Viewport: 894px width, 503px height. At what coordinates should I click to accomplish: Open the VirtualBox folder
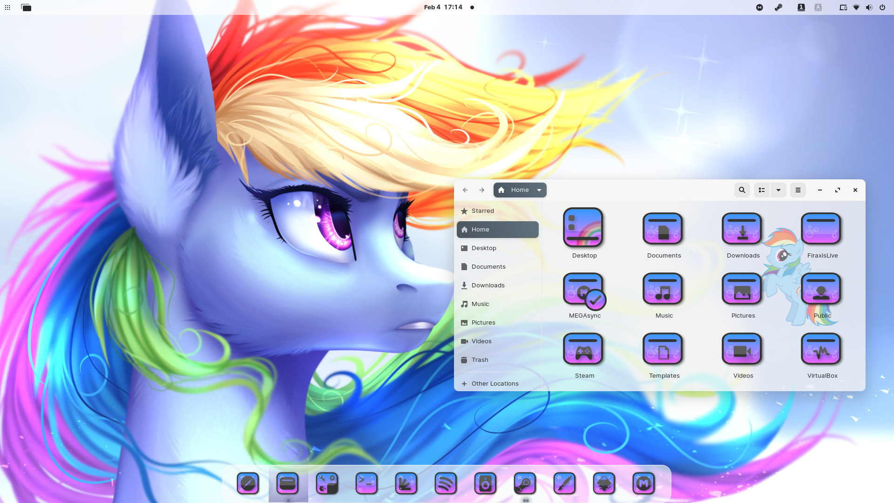[821, 349]
